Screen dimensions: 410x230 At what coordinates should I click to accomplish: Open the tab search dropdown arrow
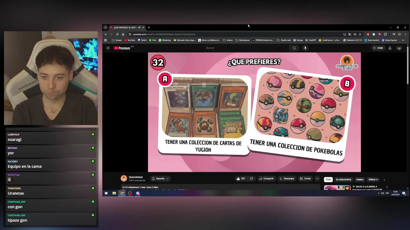point(105,27)
